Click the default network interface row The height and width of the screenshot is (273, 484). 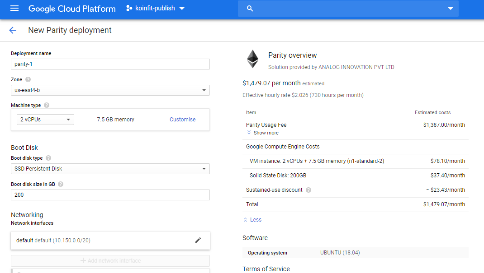coord(110,241)
